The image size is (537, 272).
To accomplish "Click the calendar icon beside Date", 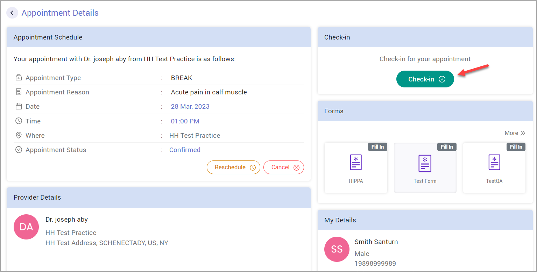I will pyautogui.click(x=18, y=106).
